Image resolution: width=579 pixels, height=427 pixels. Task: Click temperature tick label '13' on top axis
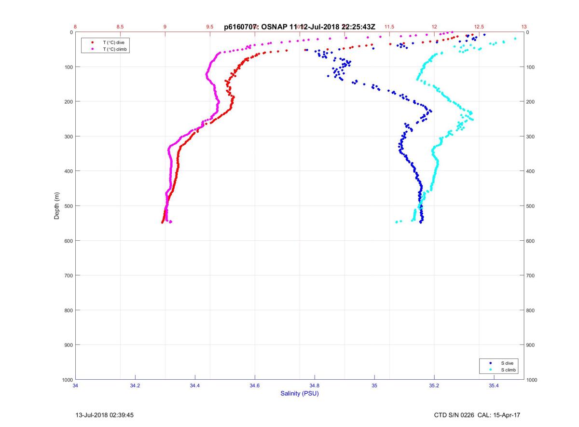[x=524, y=27]
